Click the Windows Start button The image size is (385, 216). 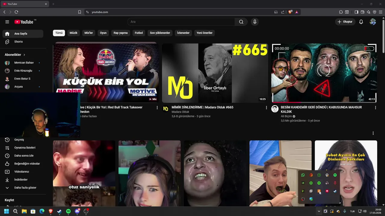(x=6, y=211)
